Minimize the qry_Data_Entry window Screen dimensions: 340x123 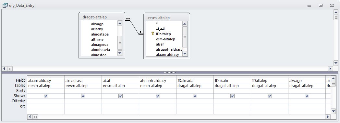tap(309, 6)
